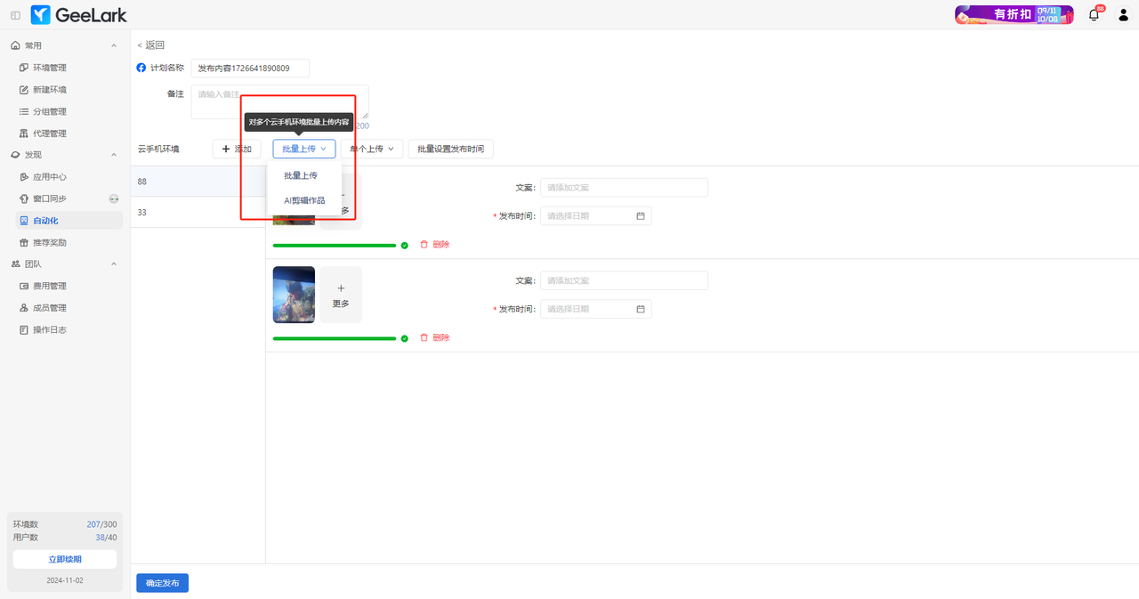1139x599 pixels.
Task: Collapse the 常用 section
Action: tap(113, 45)
